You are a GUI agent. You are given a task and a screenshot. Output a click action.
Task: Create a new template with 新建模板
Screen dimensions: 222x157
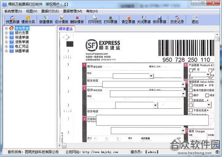tap(46, 20)
